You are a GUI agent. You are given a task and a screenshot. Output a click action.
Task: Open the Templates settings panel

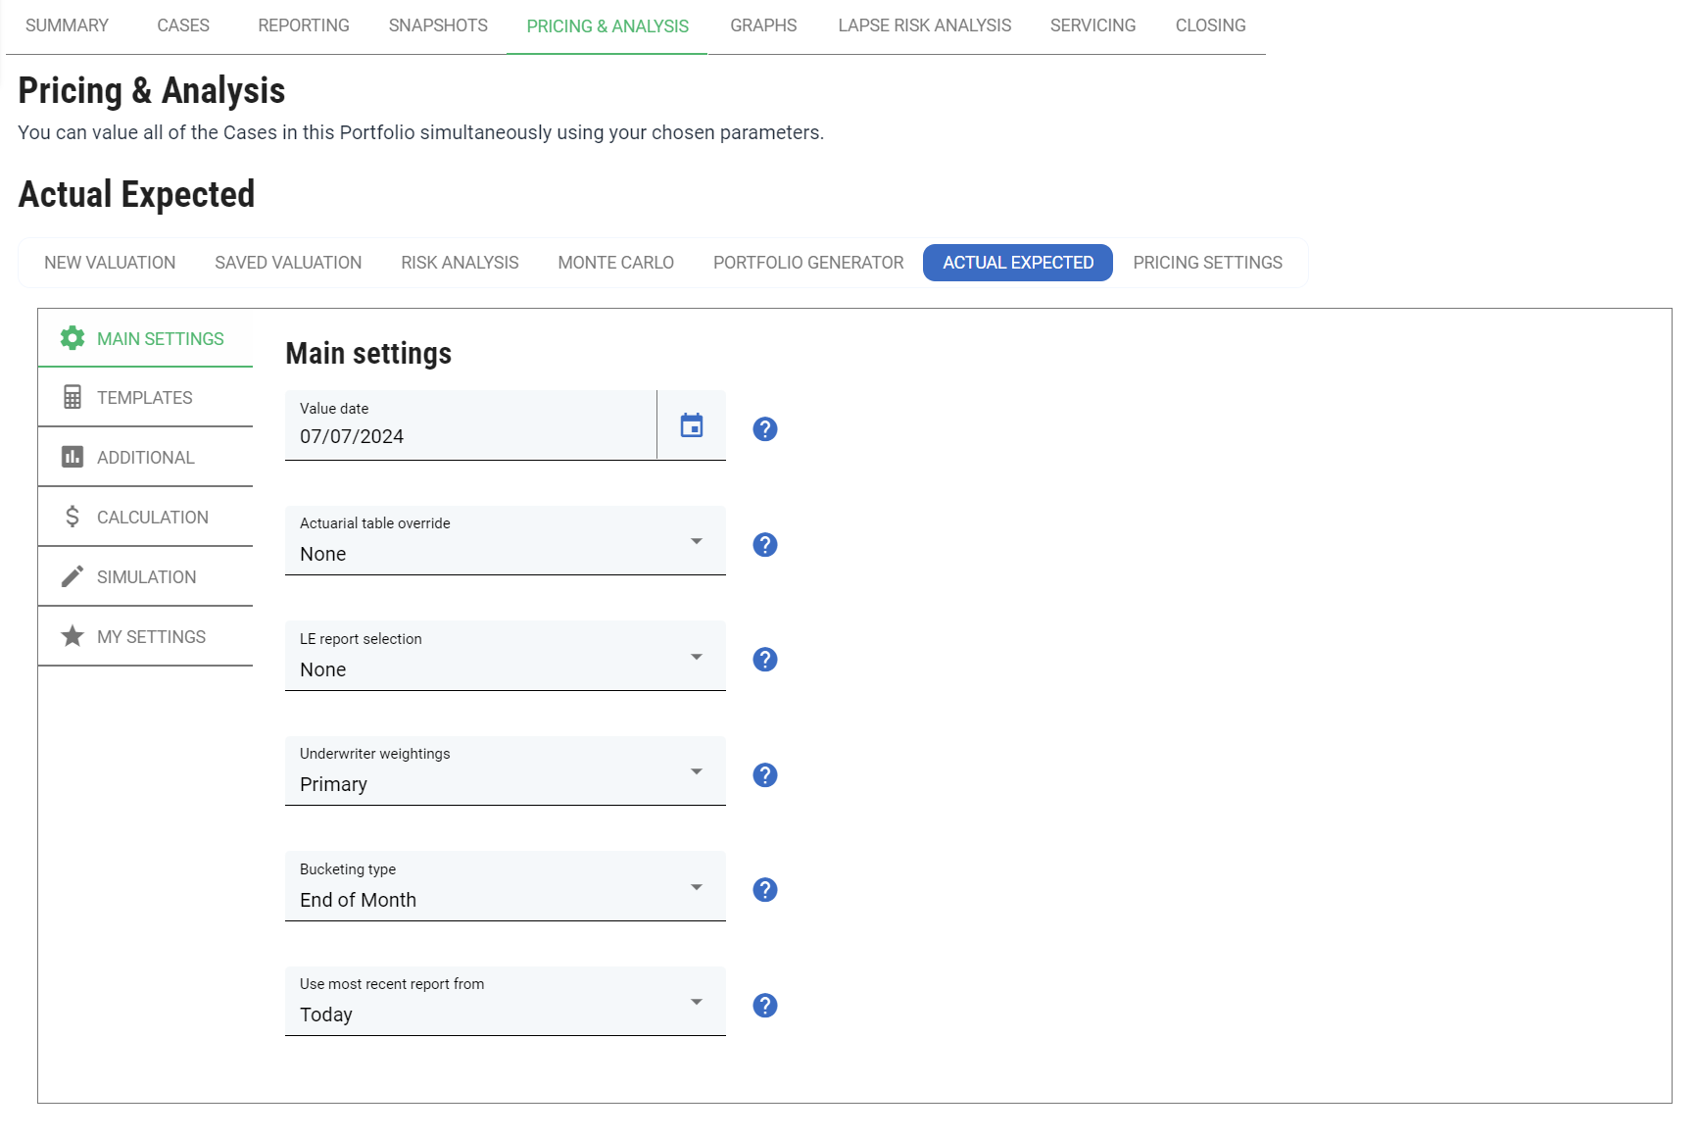coord(145,398)
